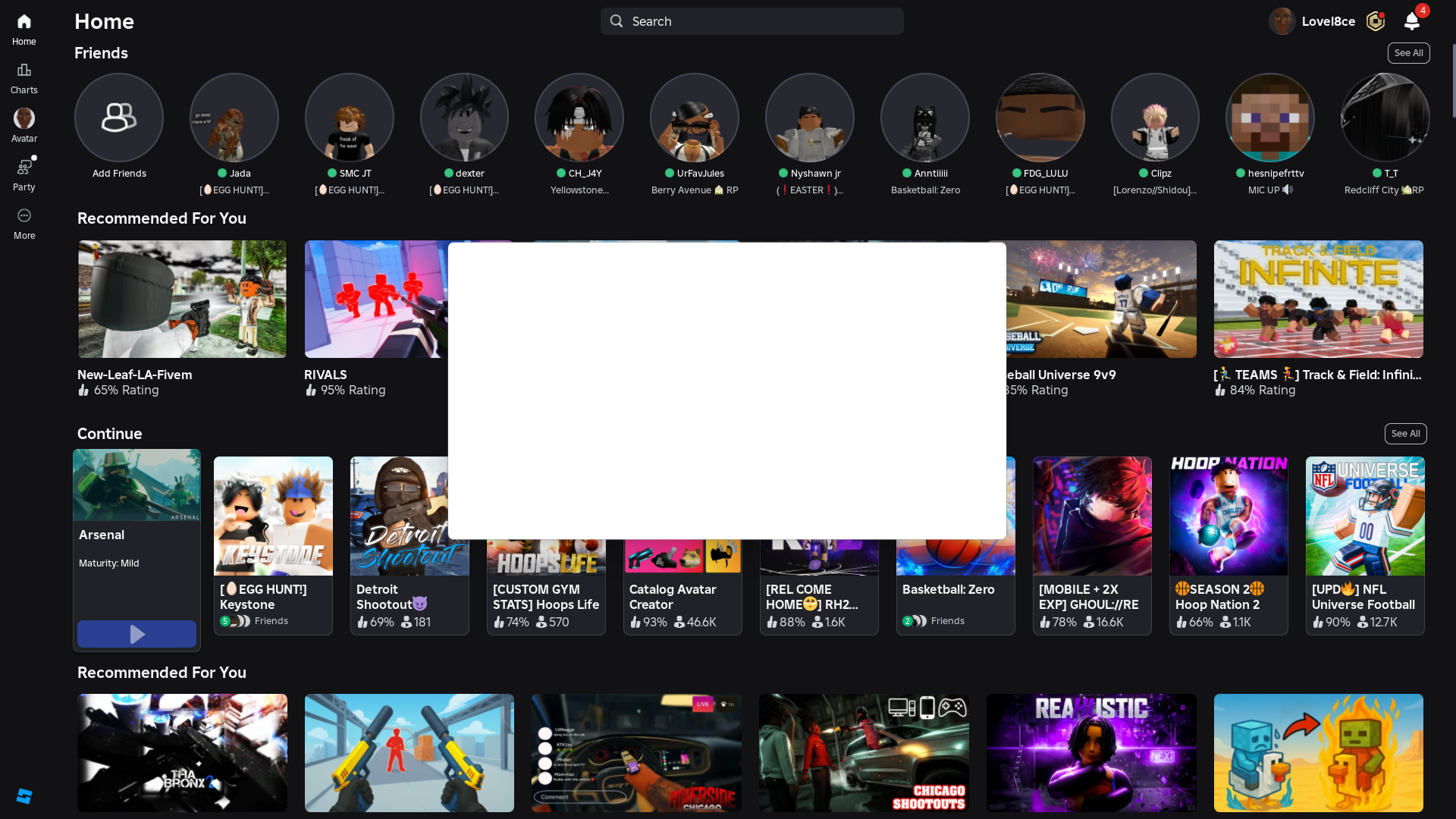Open the RIVALS game thumbnail
1456x819 pixels.
pos(375,299)
